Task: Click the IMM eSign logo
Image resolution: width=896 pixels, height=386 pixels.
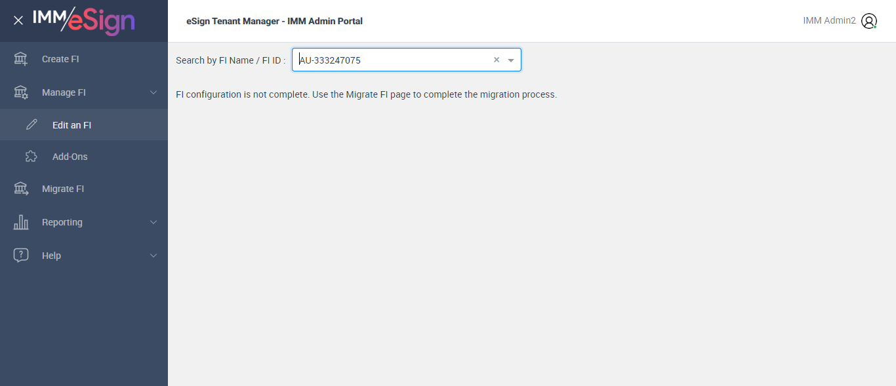Action: pos(83,20)
